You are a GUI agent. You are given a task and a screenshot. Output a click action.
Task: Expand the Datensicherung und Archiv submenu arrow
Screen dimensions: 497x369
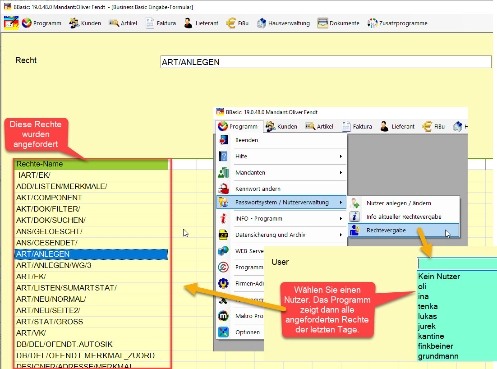tap(341, 235)
